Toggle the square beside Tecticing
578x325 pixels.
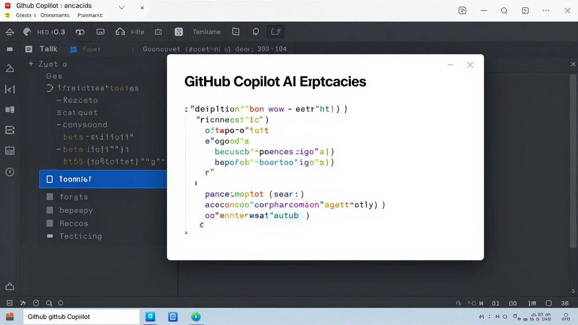[50, 236]
